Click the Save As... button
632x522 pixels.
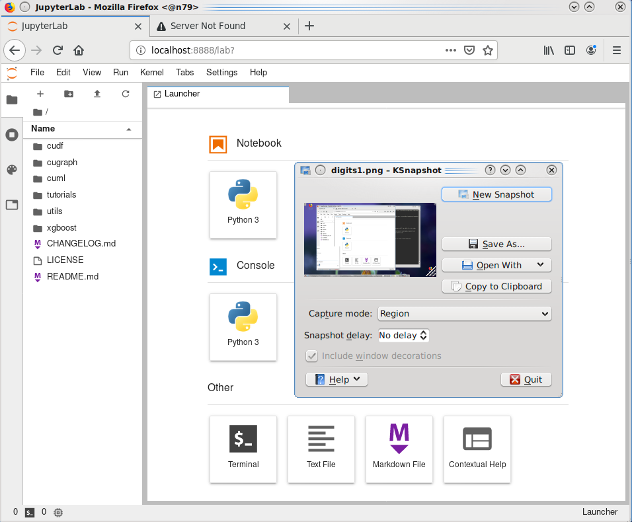click(x=496, y=244)
